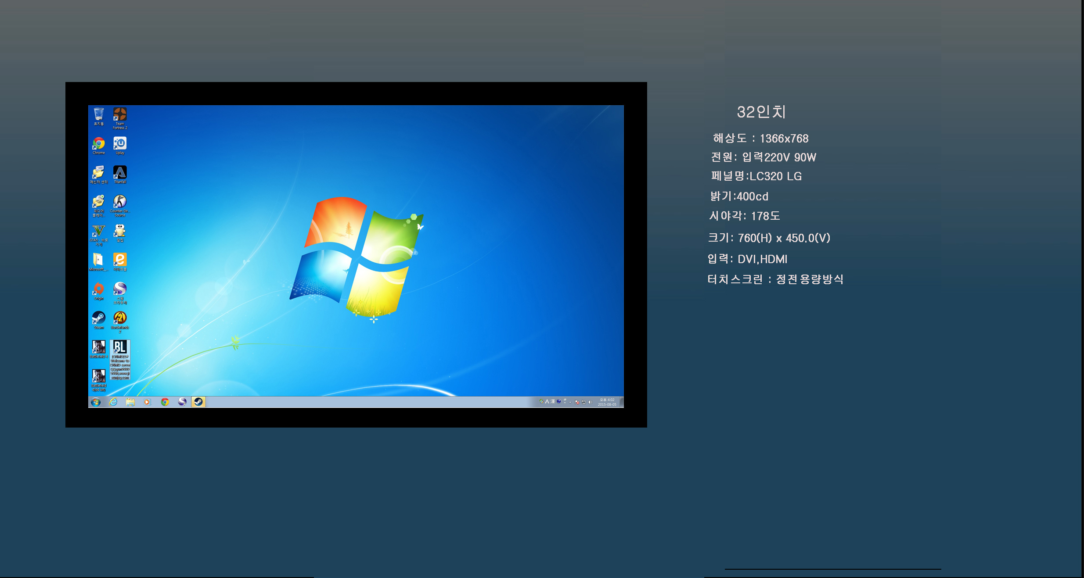Open the 메신저 센터 folder shortcut
Screen dimensions: 1084x578
click(98, 175)
